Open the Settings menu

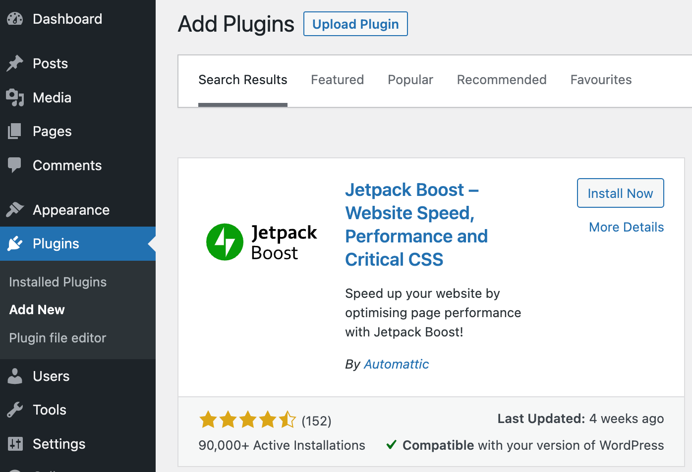click(x=78, y=444)
